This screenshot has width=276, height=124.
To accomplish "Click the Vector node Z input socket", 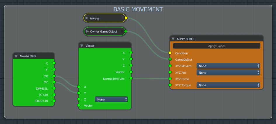I will (79, 99).
